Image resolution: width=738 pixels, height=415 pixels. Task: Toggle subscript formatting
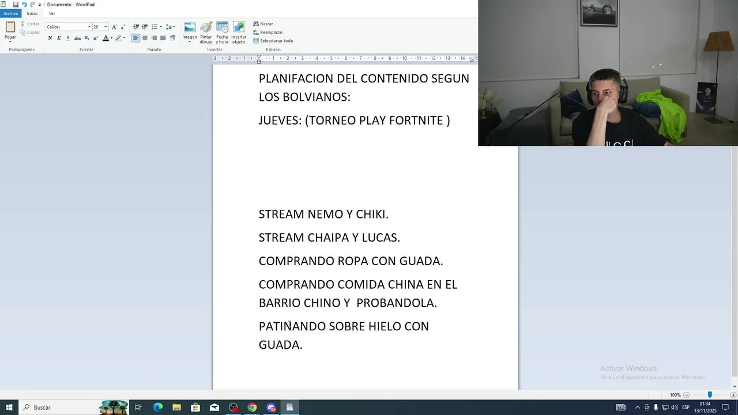coord(86,38)
